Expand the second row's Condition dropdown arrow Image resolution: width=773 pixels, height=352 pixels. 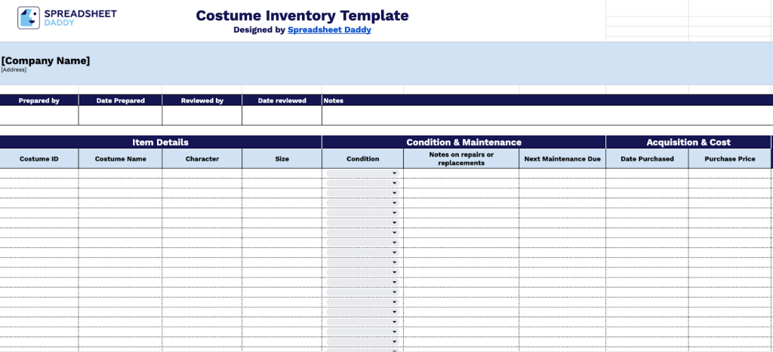[394, 183]
